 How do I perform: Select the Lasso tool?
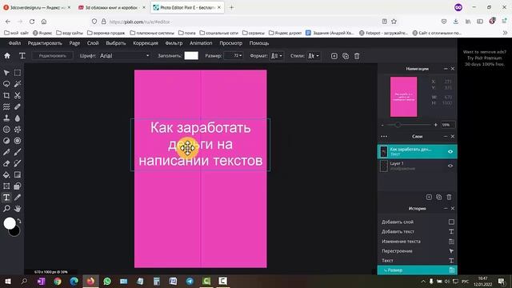point(6,84)
